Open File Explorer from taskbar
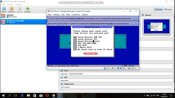Screen dimensions: 175x98 click(x=28, y=96)
